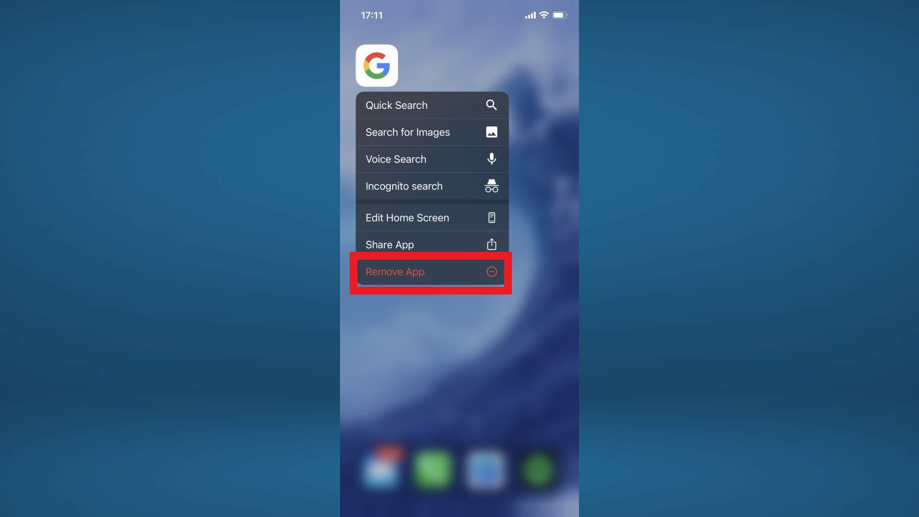Toggle Wi-Fi status bar icon
This screenshot has width=919, height=517.
pyautogui.click(x=544, y=15)
